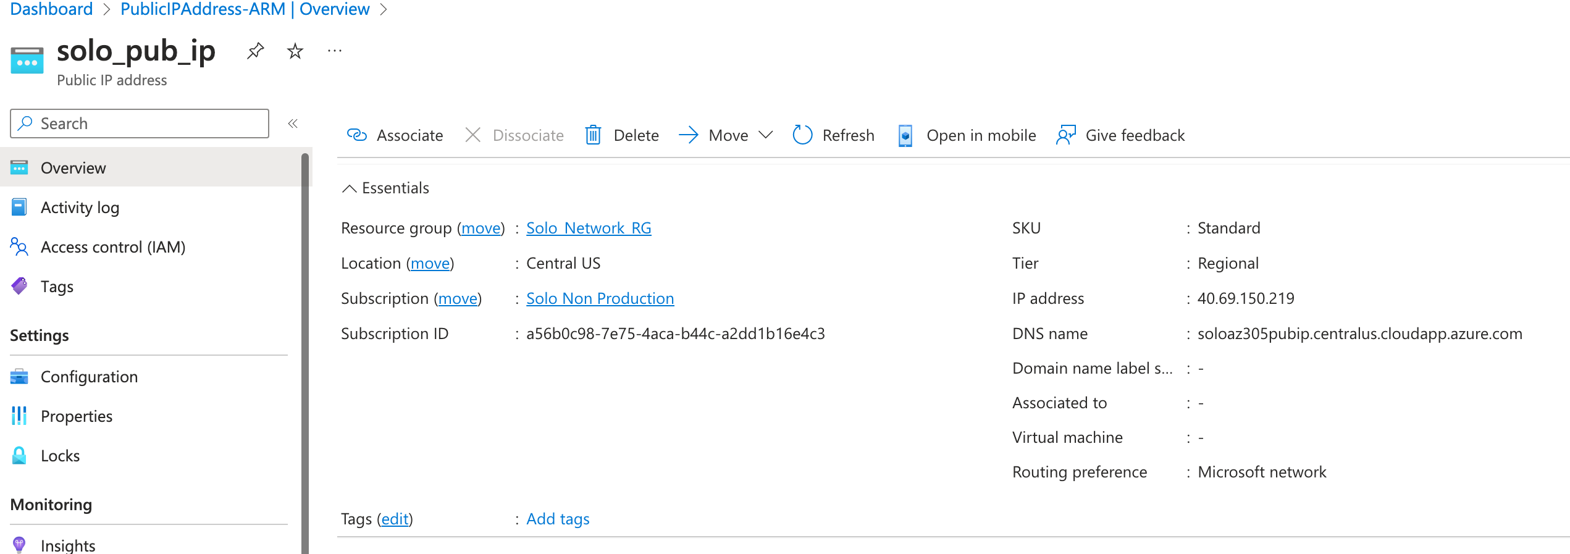
Task: Click the Overview sidebar icon
Action: tap(19, 167)
